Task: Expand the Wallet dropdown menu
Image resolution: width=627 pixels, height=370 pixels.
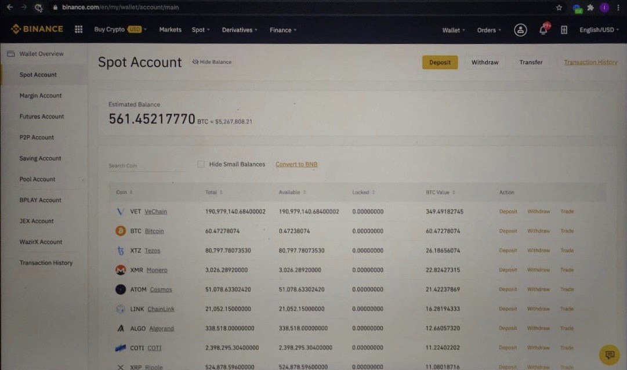Action: (x=454, y=30)
